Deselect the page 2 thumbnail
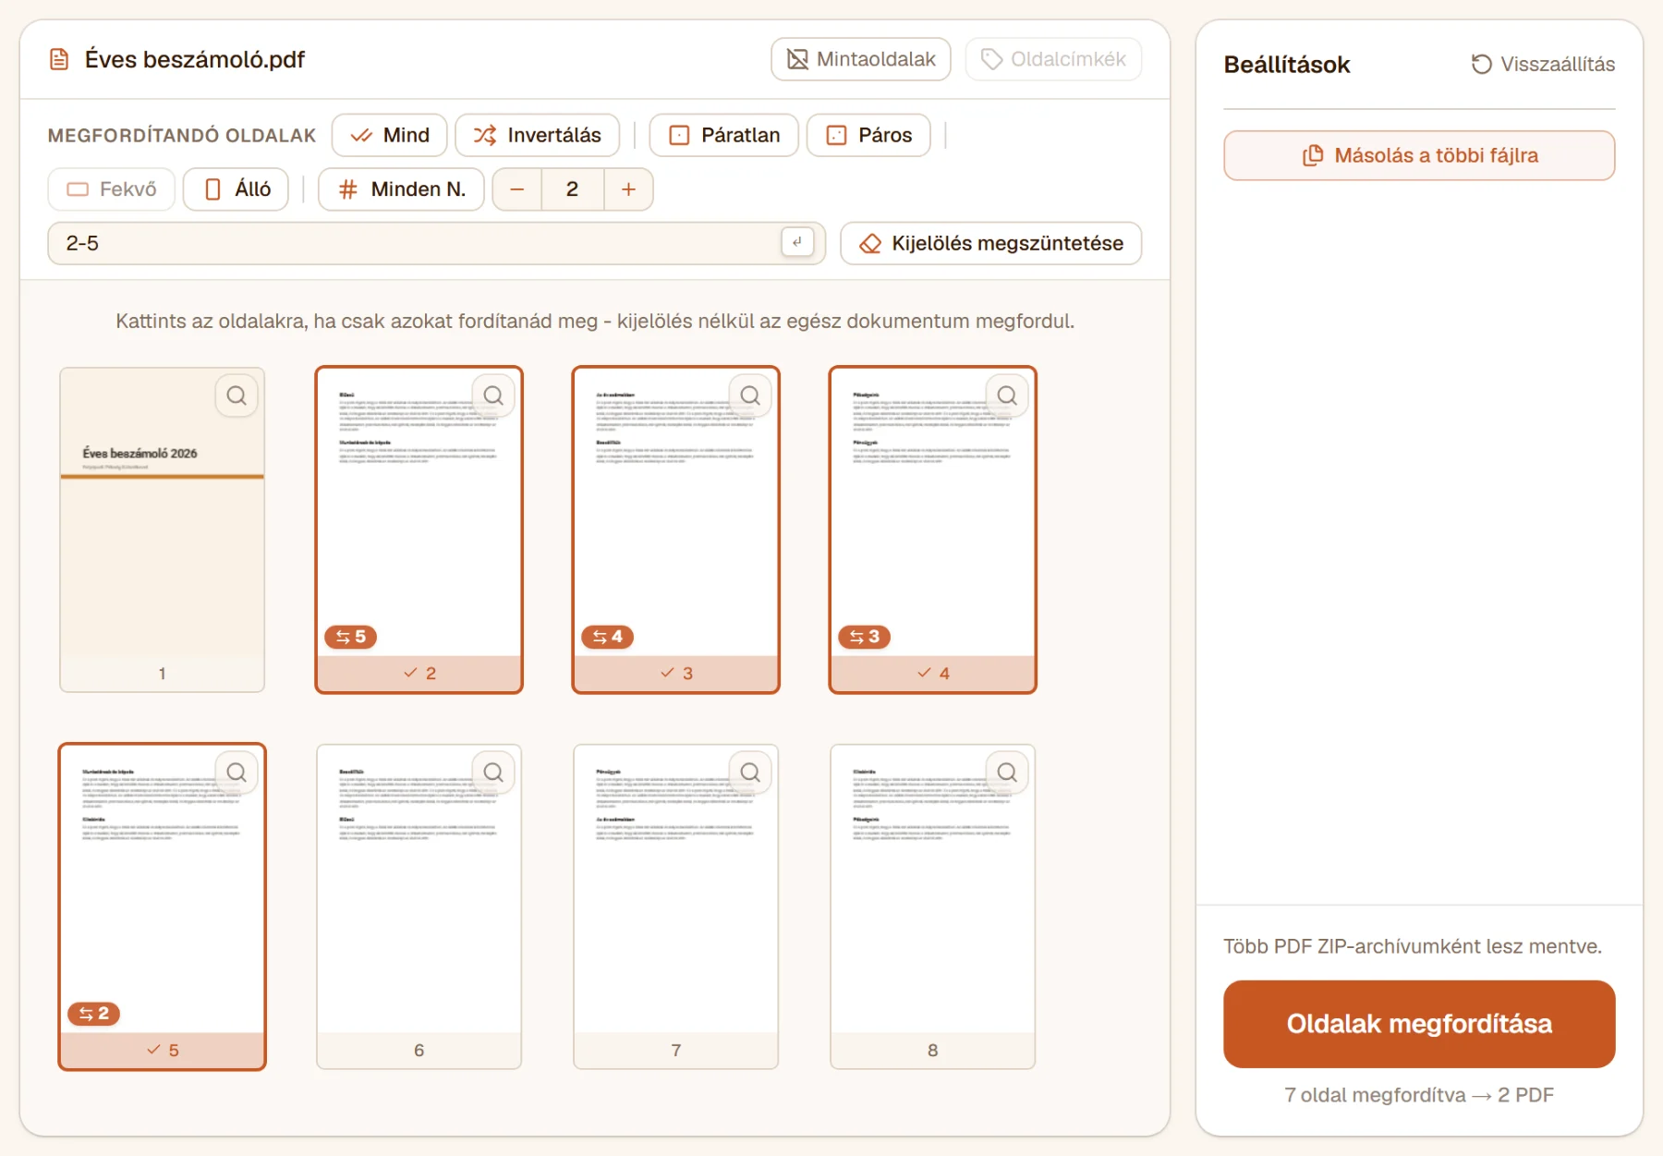The width and height of the screenshot is (1663, 1156). (x=419, y=529)
